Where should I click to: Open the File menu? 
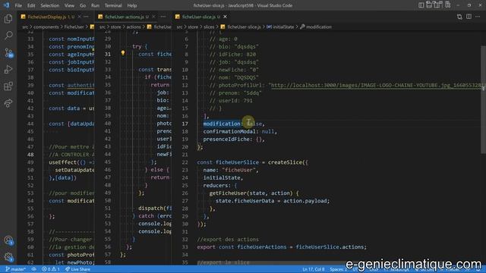18,5
